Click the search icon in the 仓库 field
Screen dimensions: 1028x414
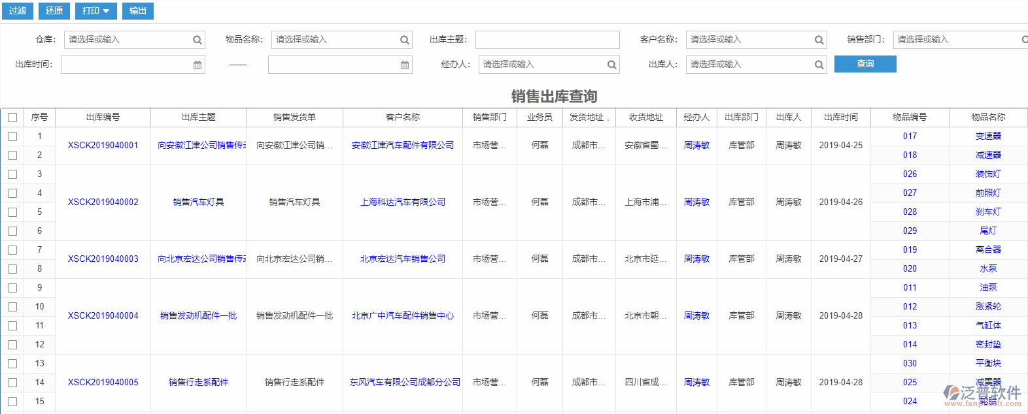[197, 40]
